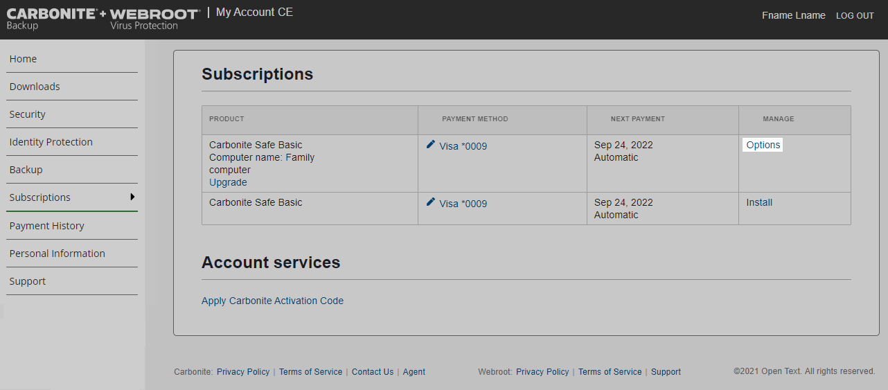Open Carbonite Privacy Policy link
888x390 pixels.
[243, 372]
